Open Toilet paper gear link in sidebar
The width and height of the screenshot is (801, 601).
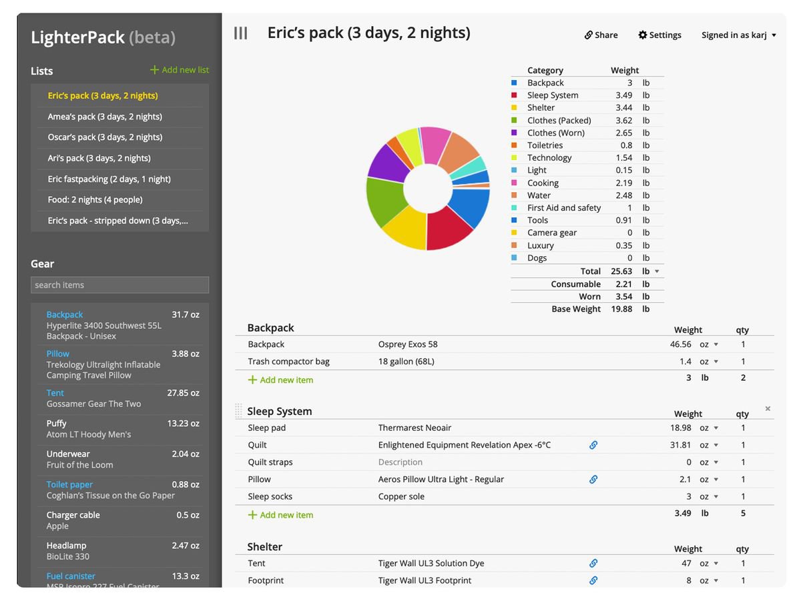point(69,484)
